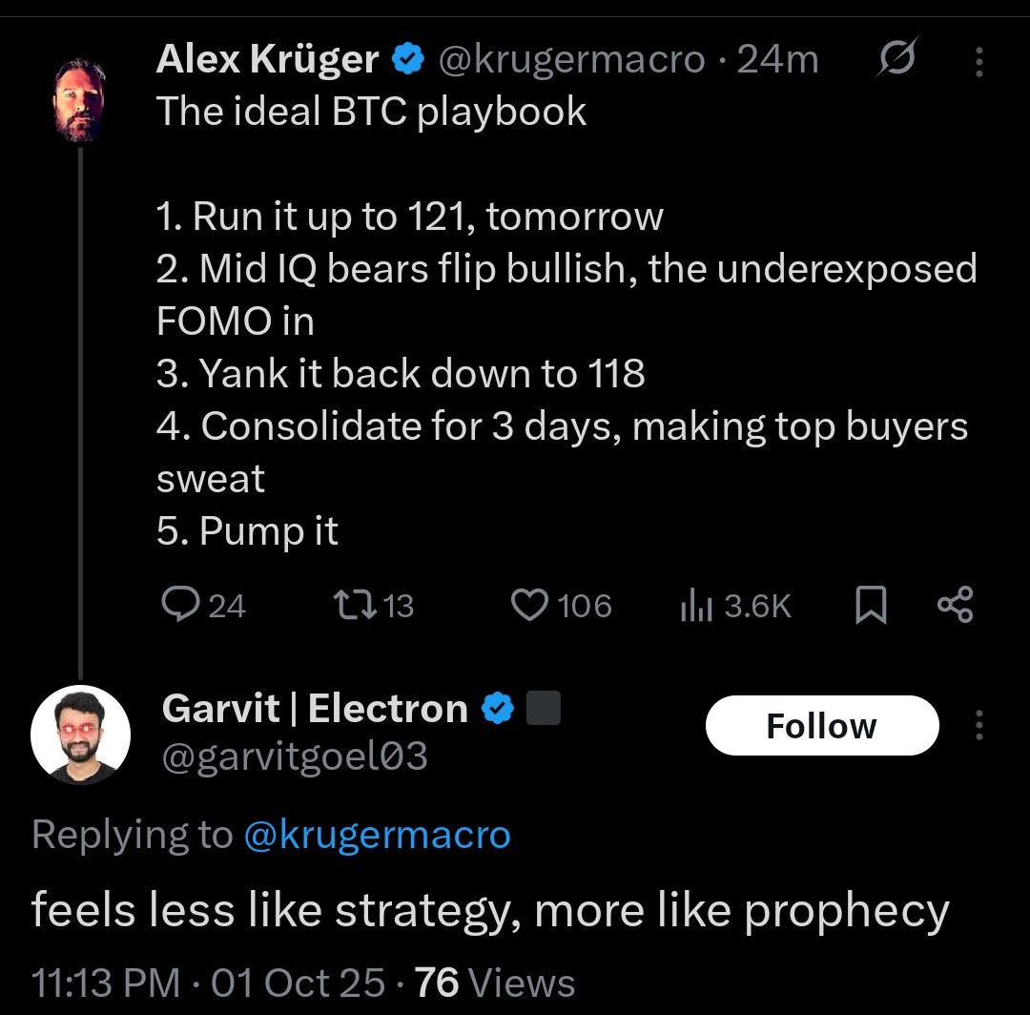Share Alex Krüger's tweet
Image resolution: width=1030 pixels, height=1015 pixels.
956,606
